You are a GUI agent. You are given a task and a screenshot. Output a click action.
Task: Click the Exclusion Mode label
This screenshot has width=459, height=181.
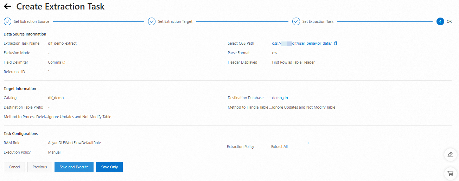coord(17,53)
